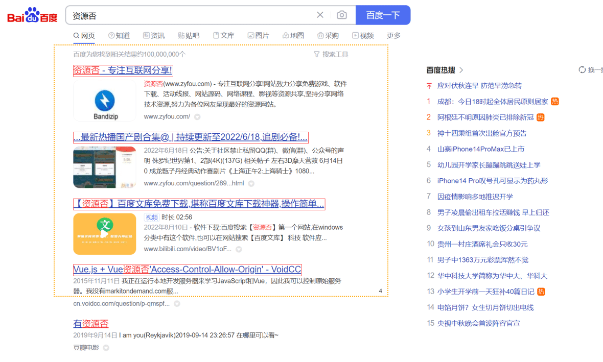Open result Vue.js Access-Control-Allow-Origin VoidCC
Screen dimensions: 603x362
coord(187,270)
